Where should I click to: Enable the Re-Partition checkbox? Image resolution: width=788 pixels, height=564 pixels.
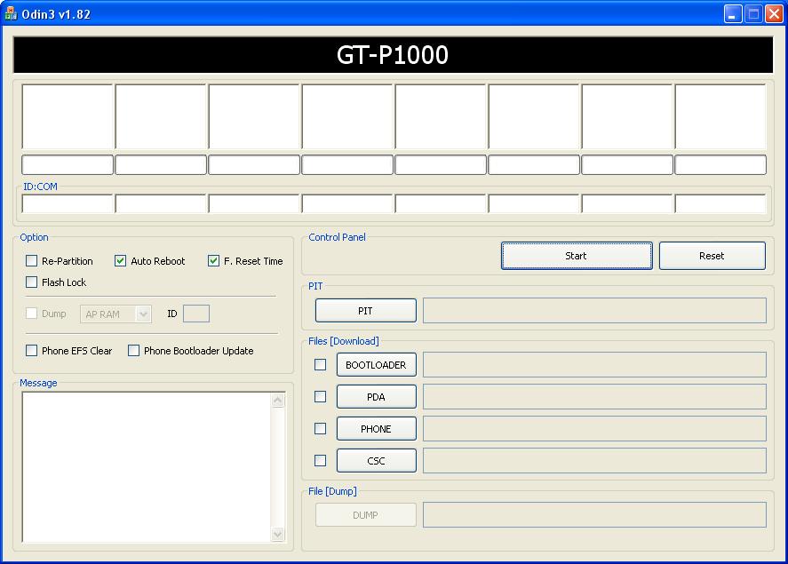click(x=31, y=260)
